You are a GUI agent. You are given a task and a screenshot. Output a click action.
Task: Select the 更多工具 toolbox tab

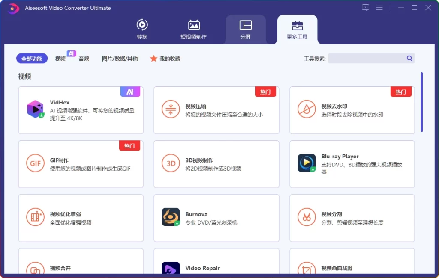[x=297, y=29]
